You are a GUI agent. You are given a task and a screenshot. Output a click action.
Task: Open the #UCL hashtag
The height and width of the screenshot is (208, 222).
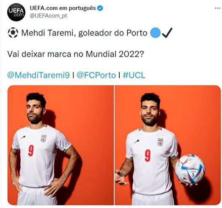click(x=134, y=75)
